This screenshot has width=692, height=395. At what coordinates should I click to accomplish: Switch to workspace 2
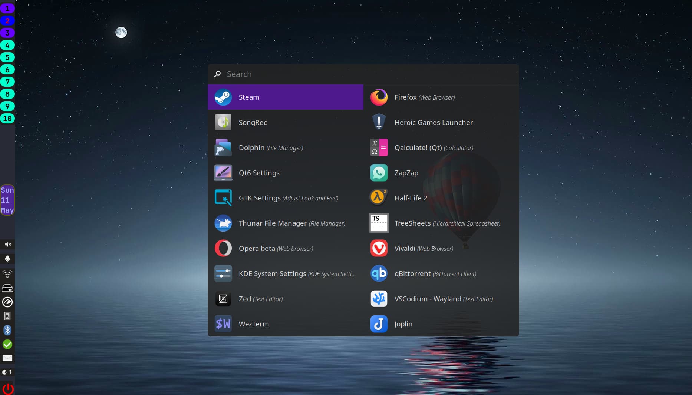7,21
